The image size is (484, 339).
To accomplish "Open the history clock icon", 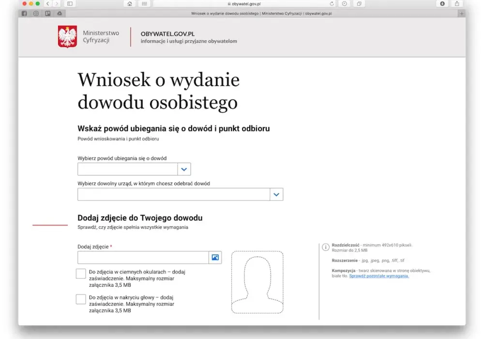I will pyautogui.click(x=345, y=4).
